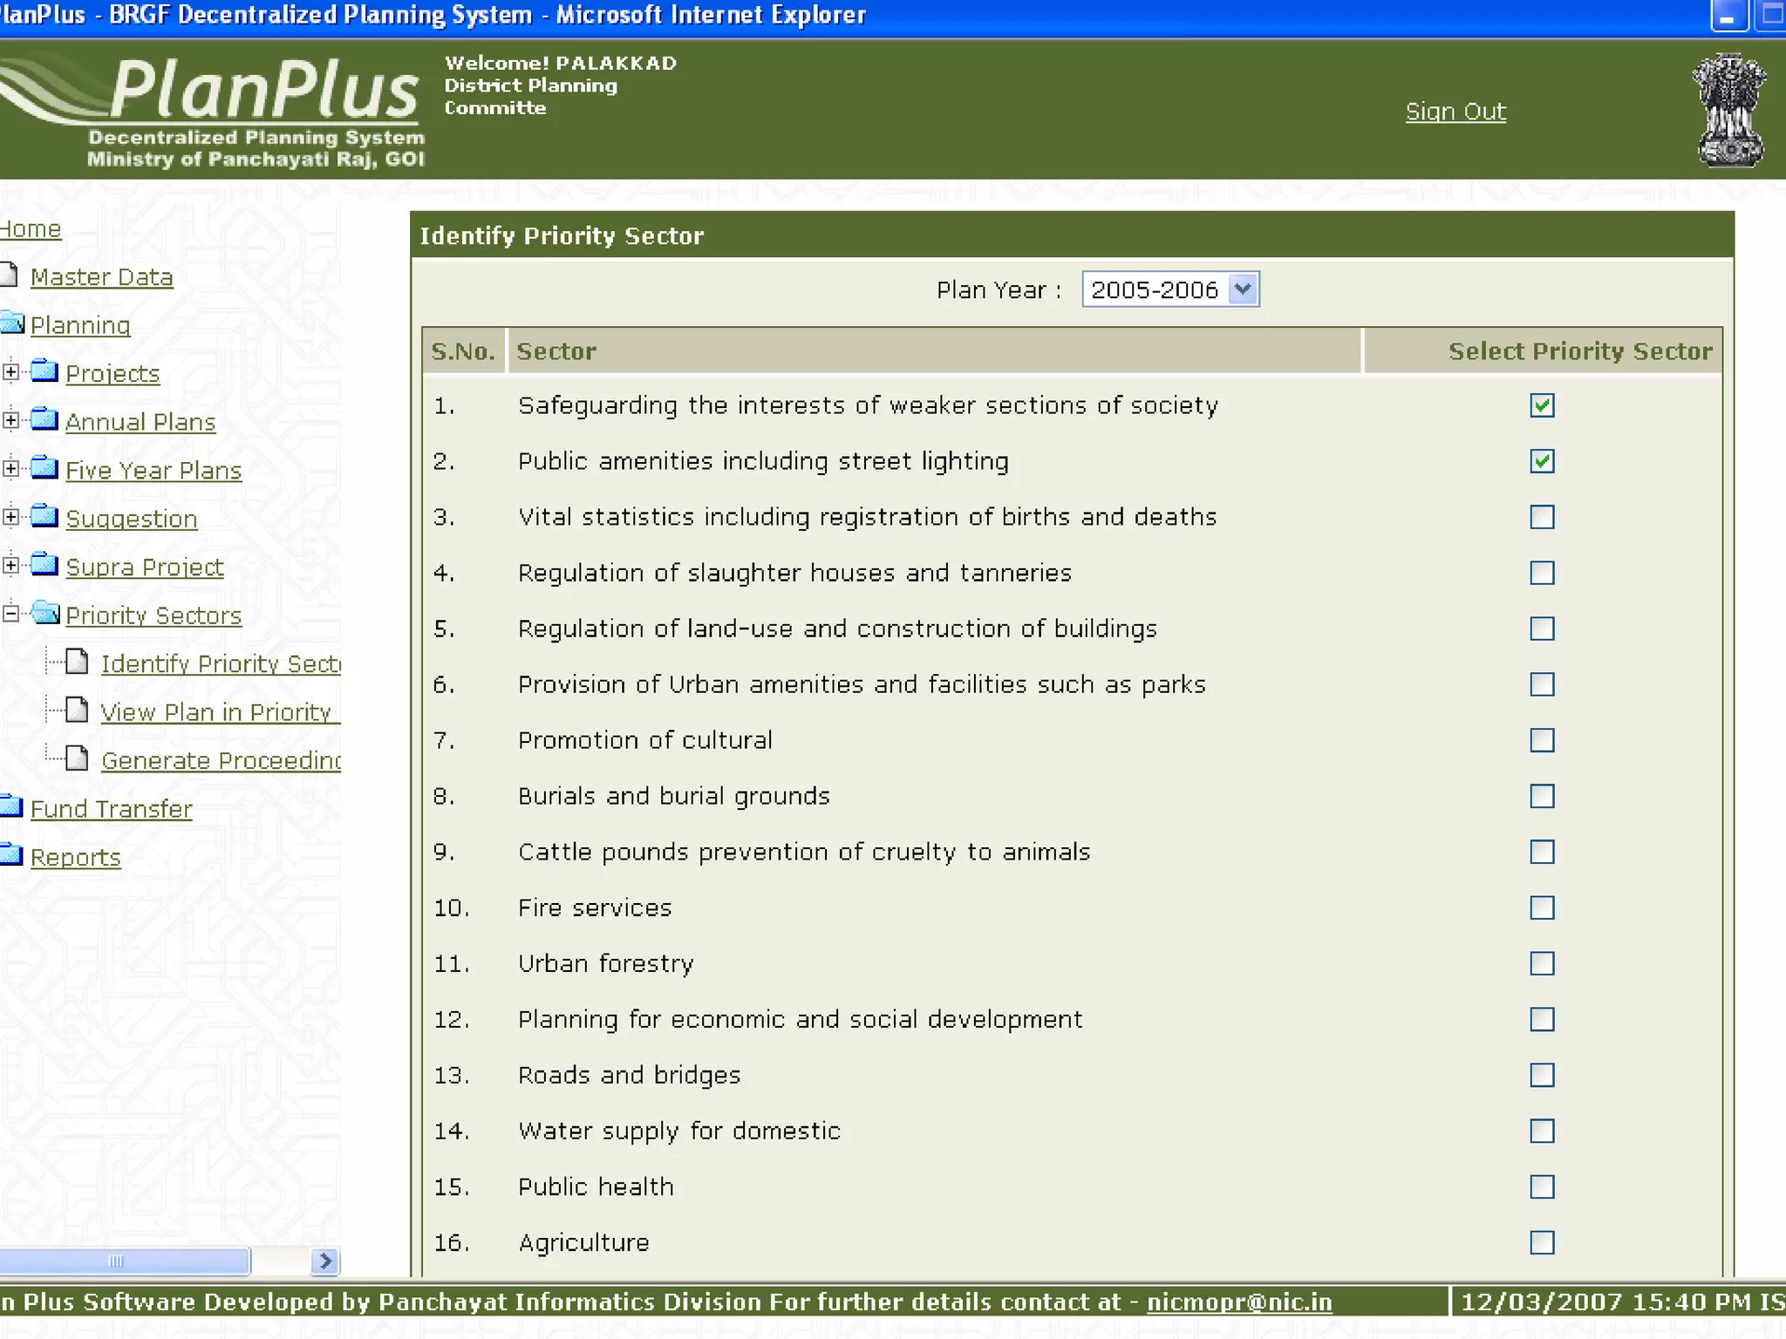Uncheck Safeguarding interests of weaker sections checkbox
1786x1339 pixels.
[x=1542, y=405]
